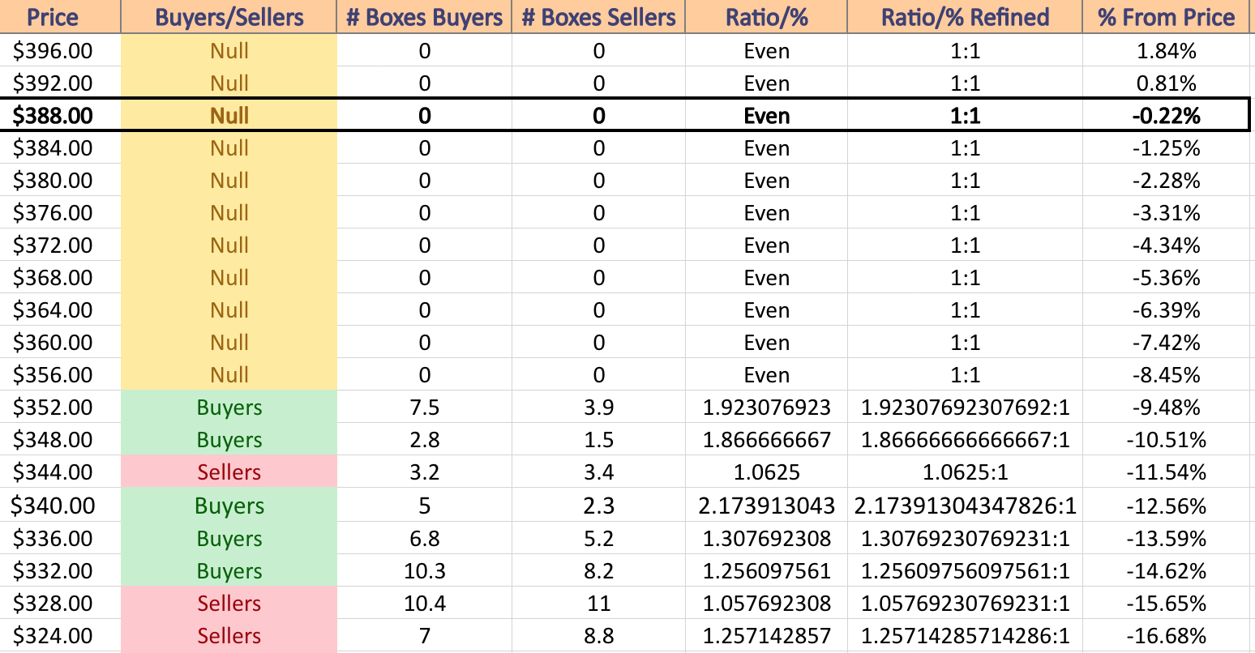This screenshot has width=1255, height=653.
Task: Click the 7.5 buyers boxes cell
Action: [x=425, y=408]
